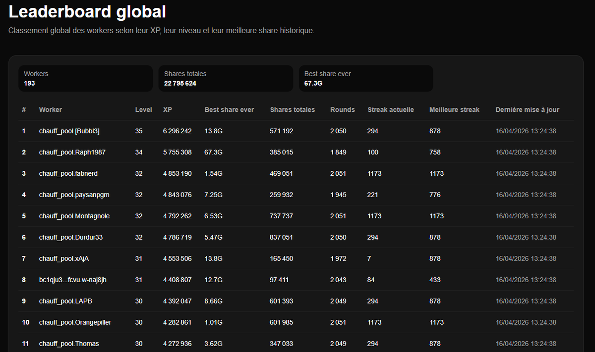Click XP value 4 853 190
The image size is (595, 352).
tap(177, 174)
